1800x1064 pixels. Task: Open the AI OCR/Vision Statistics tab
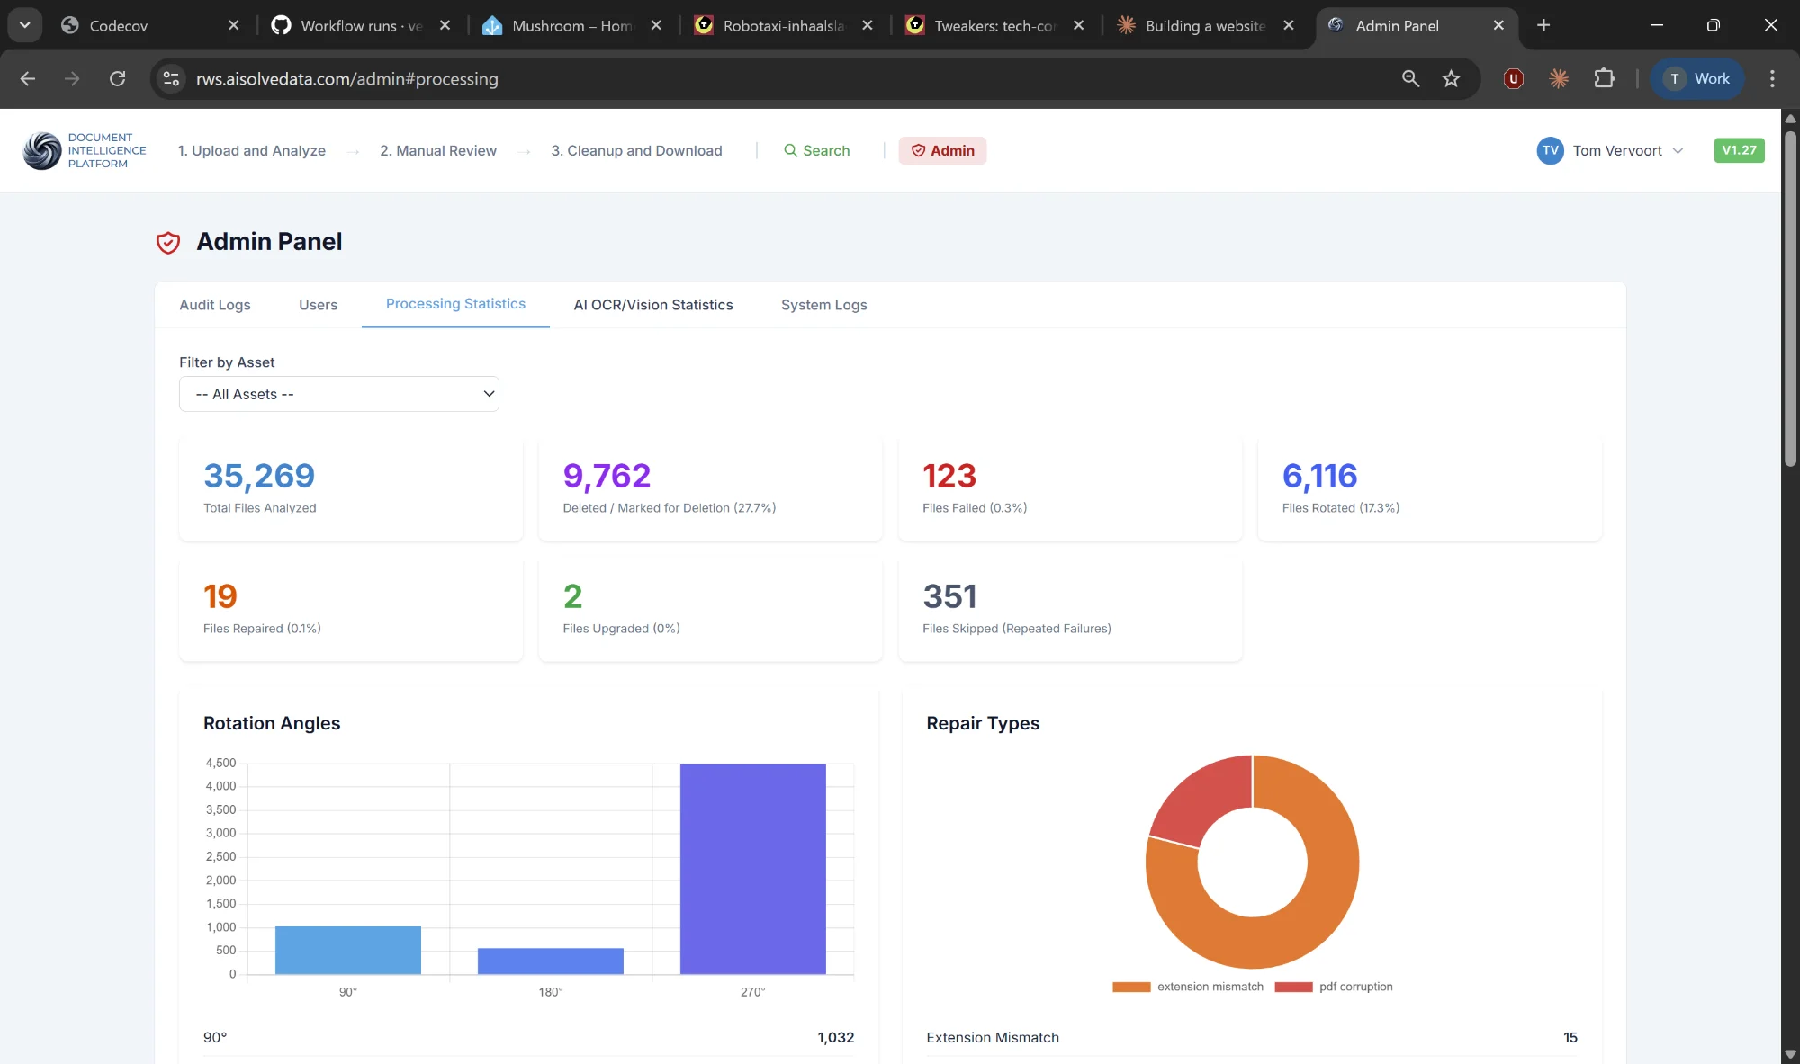[653, 305]
